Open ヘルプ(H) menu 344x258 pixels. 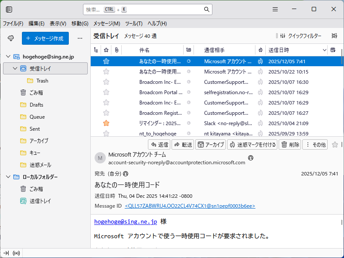pyautogui.click(x=157, y=24)
